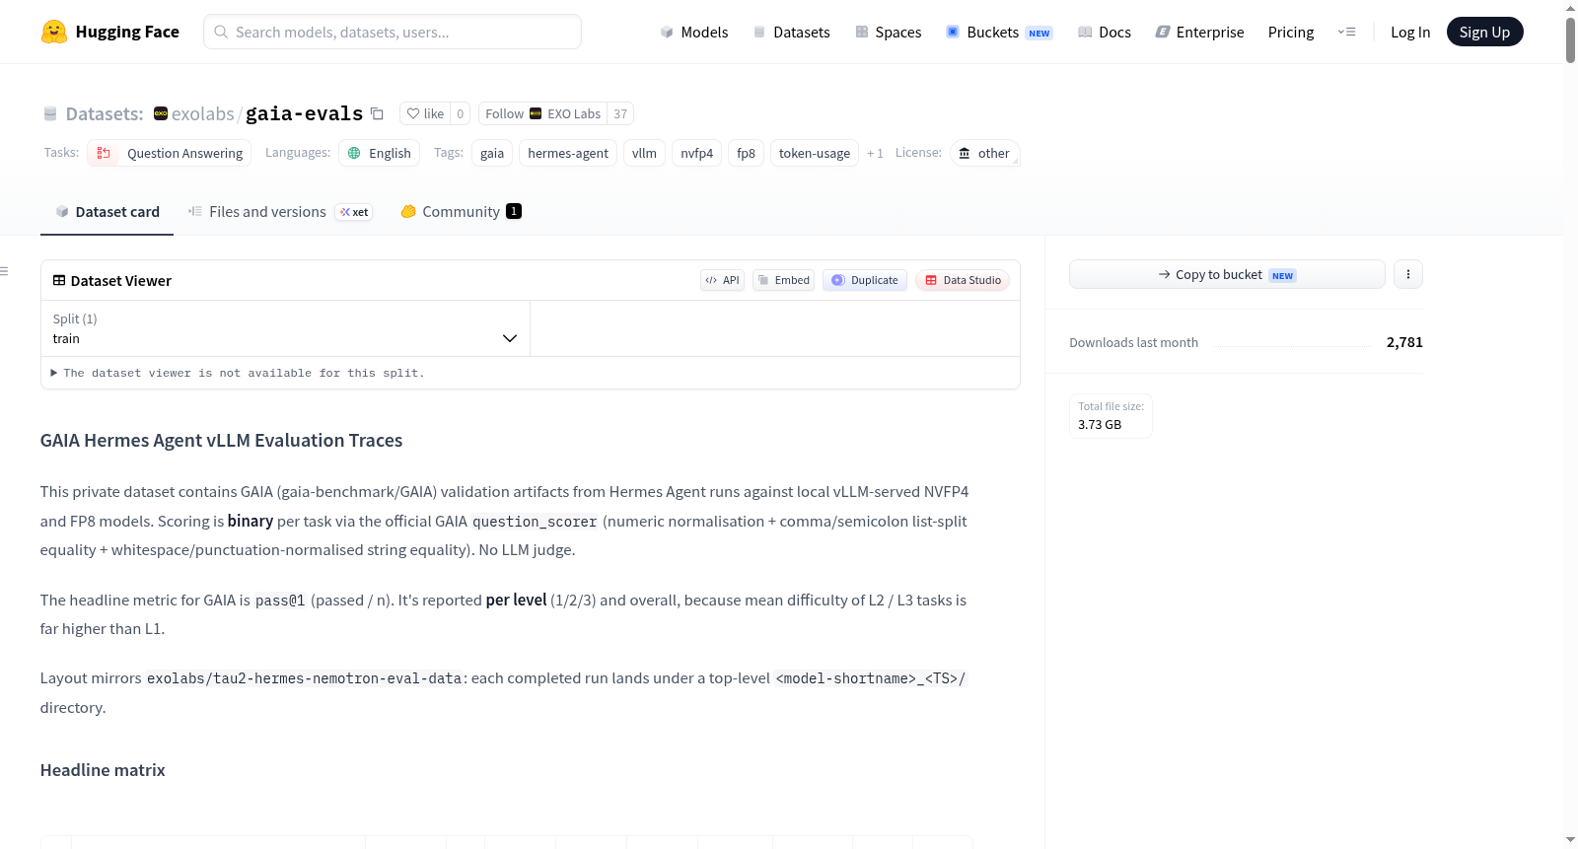1578x849 pixels.
Task: Click the Duplicate circle icon
Action: 838,280
